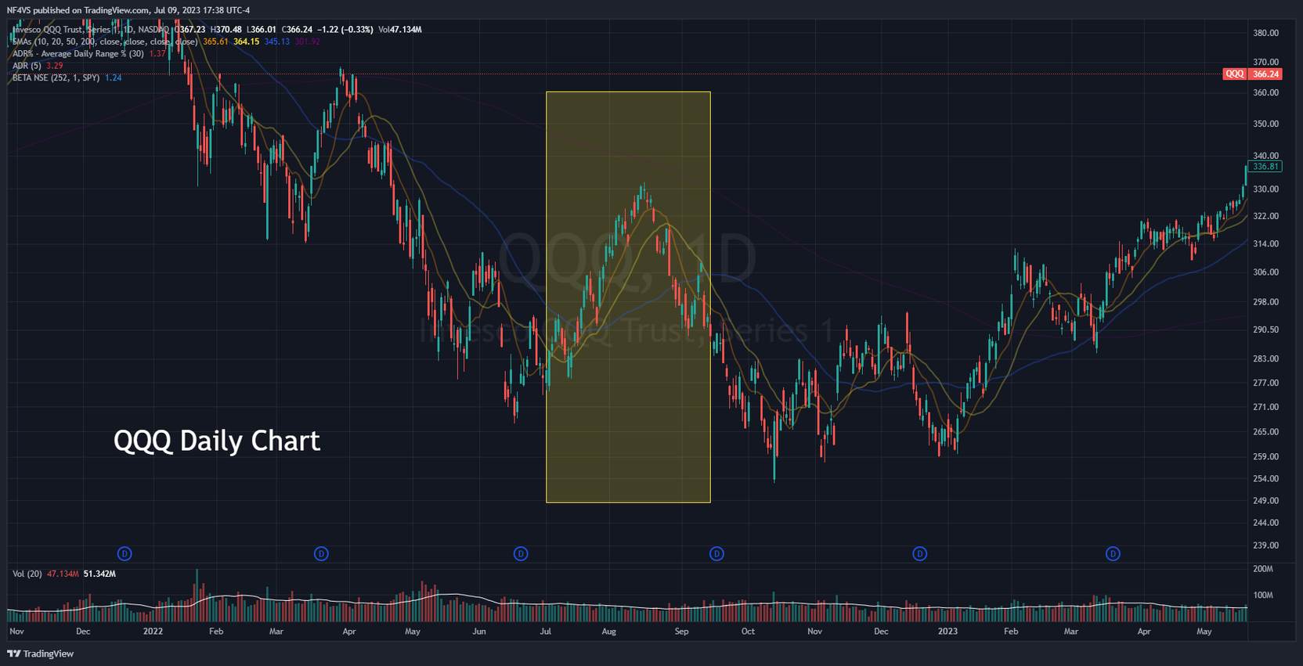Click the NF4VS published on TradingView.com header
1303x666 pixels.
point(128,10)
